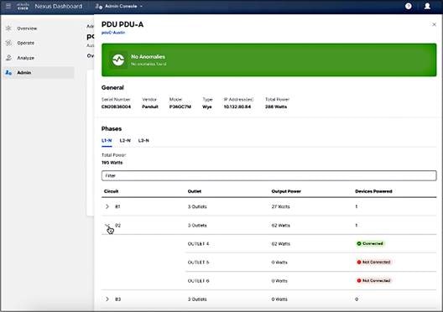Click the Admin sidebar icon
443x312 pixels.
pyautogui.click(x=8, y=73)
